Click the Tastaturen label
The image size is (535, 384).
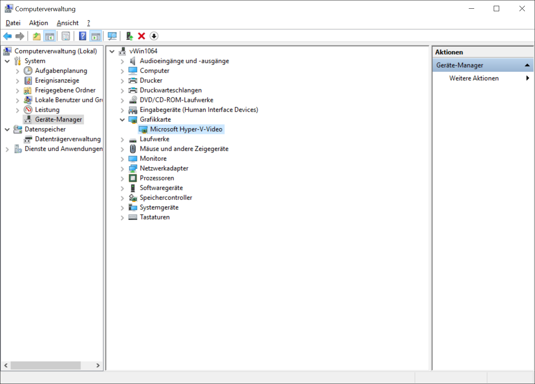[x=155, y=217]
